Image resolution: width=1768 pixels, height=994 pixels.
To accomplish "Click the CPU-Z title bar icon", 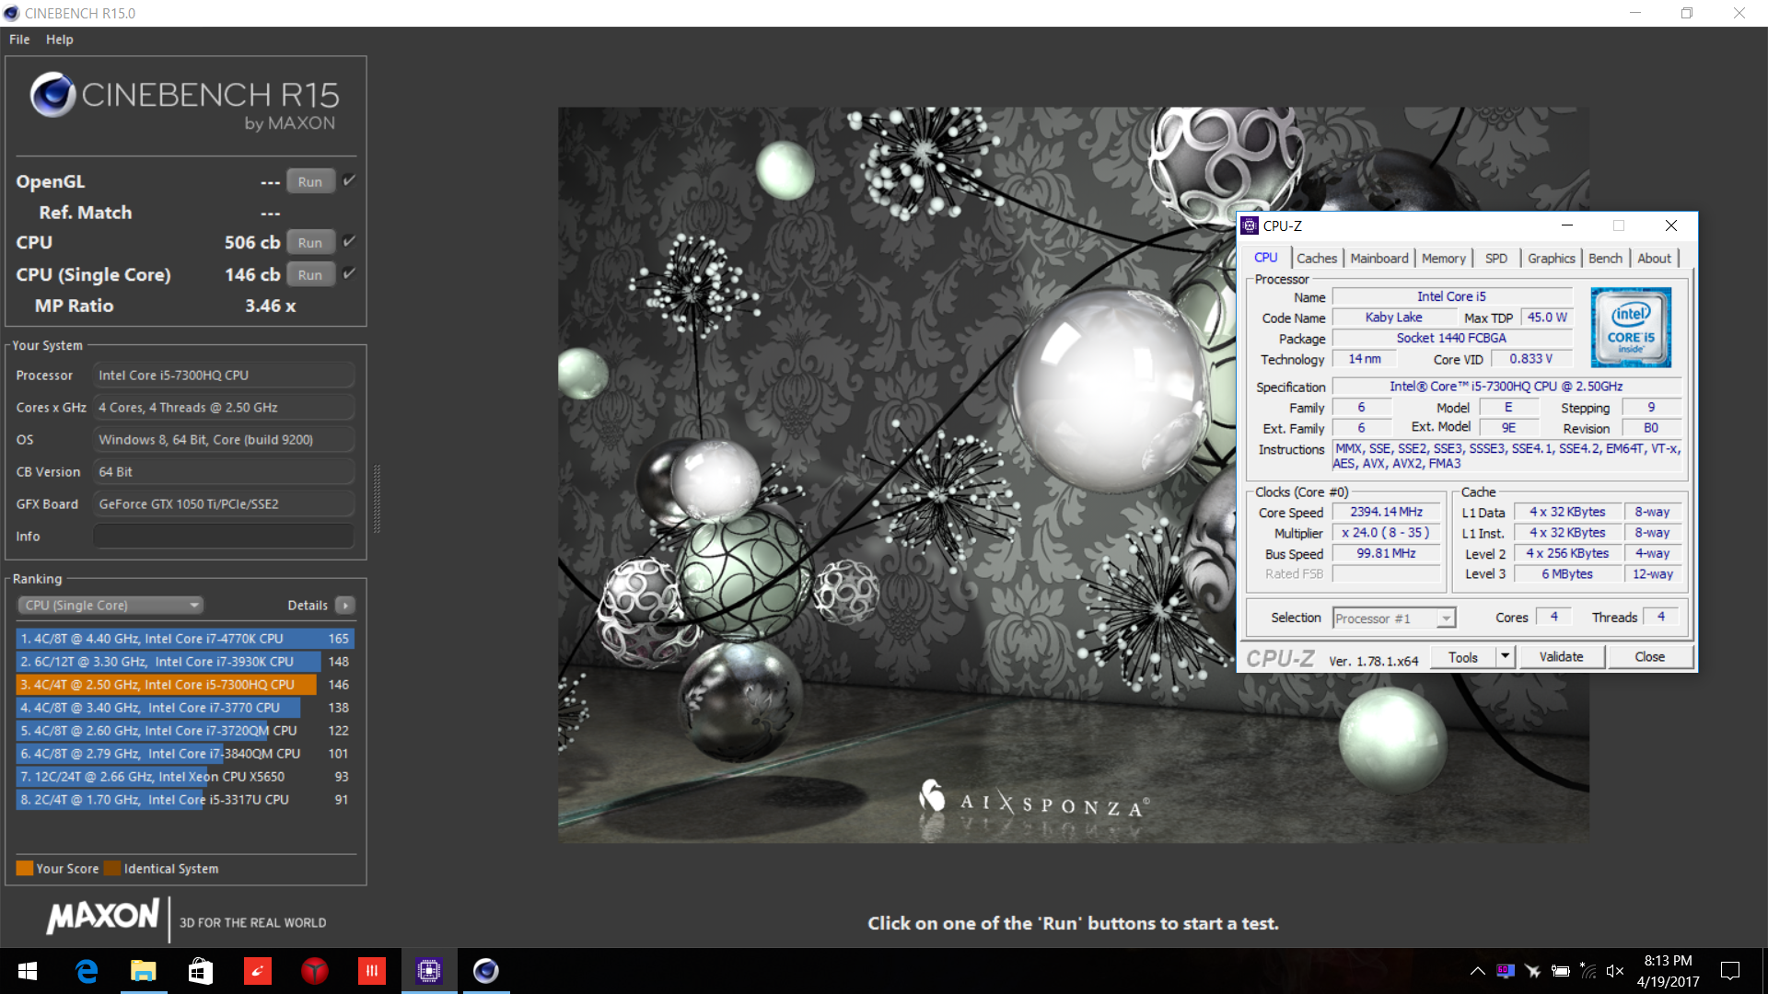I will pos(1250,225).
